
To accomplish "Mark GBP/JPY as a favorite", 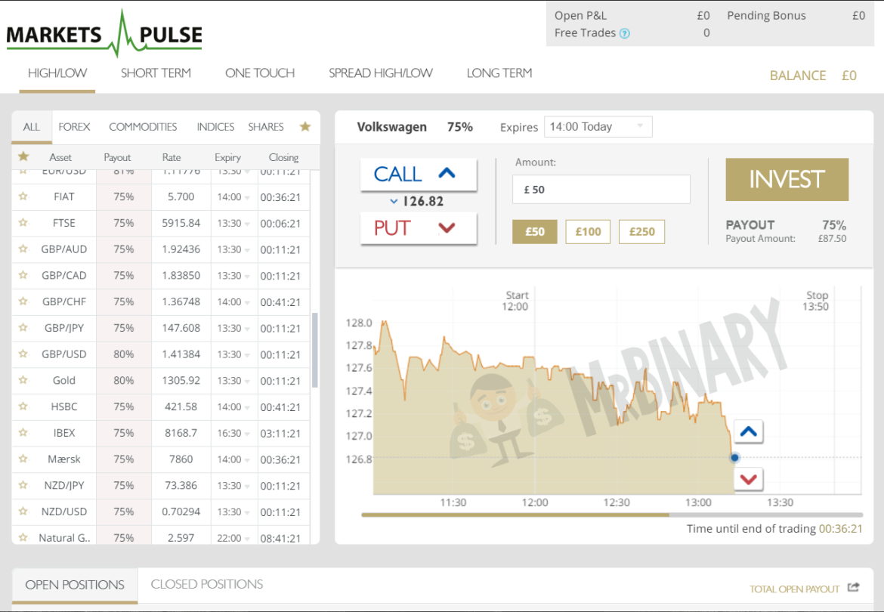I will [23, 327].
